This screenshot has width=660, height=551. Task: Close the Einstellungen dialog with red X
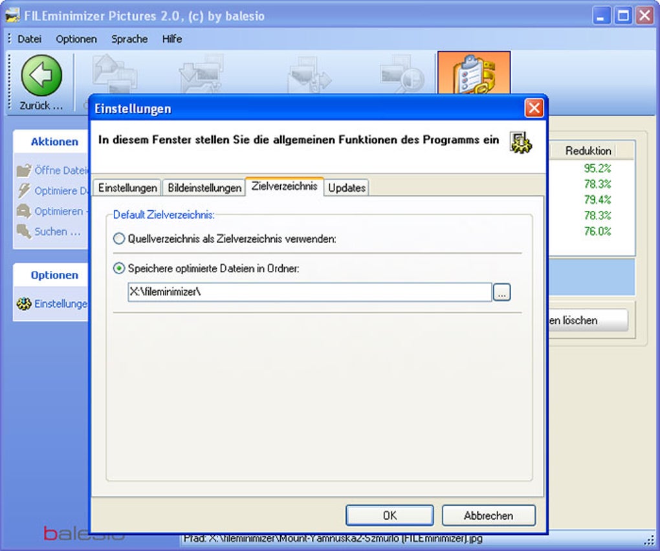534,109
